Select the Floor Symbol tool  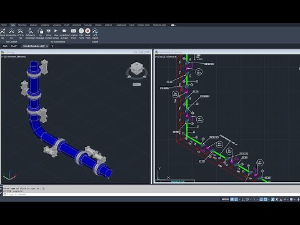tap(49, 34)
